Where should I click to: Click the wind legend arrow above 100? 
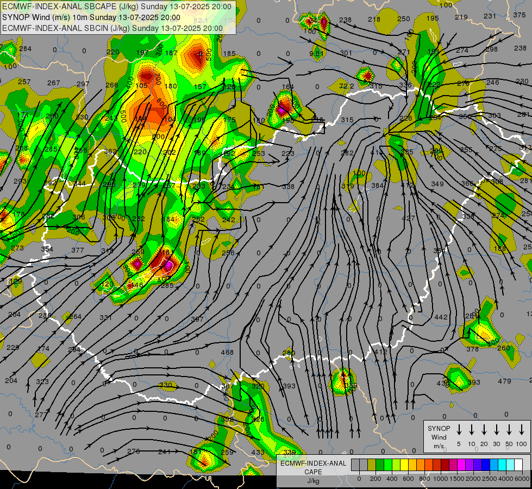click(x=522, y=430)
